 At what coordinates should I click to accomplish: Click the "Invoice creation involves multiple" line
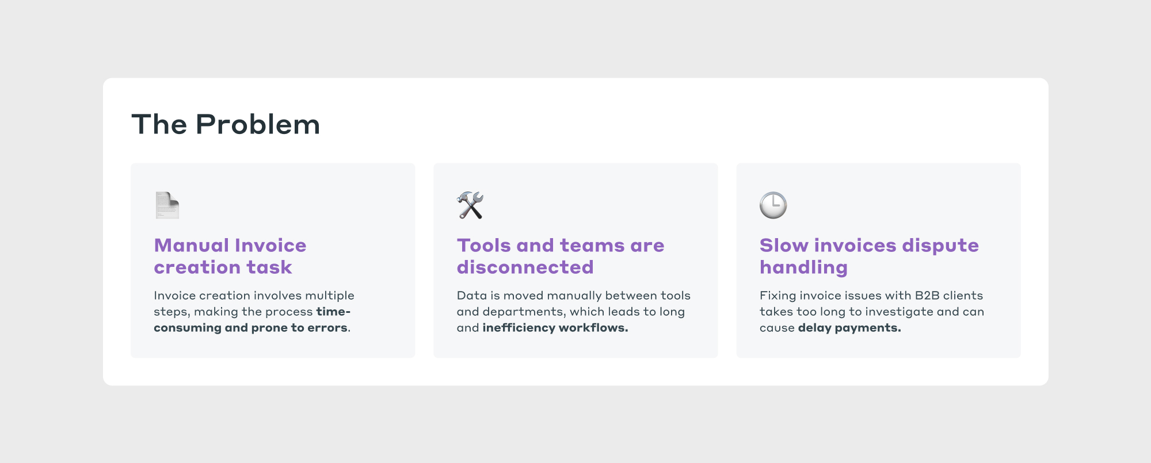(x=254, y=296)
